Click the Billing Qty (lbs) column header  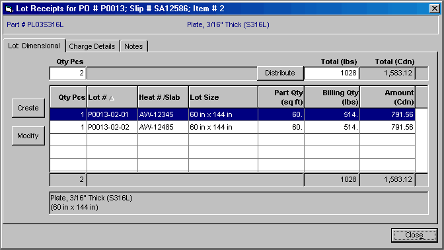(332, 97)
